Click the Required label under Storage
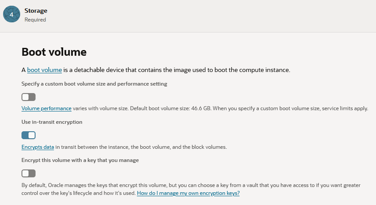This screenshot has height=205, width=376. (x=35, y=20)
